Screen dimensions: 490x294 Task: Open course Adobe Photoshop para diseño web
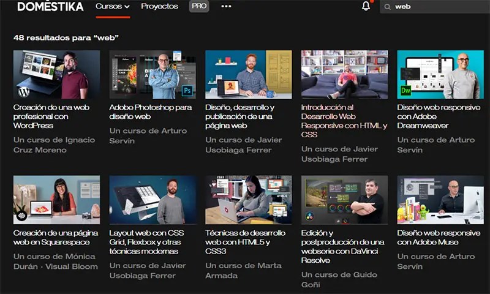pyautogui.click(x=150, y=112)
